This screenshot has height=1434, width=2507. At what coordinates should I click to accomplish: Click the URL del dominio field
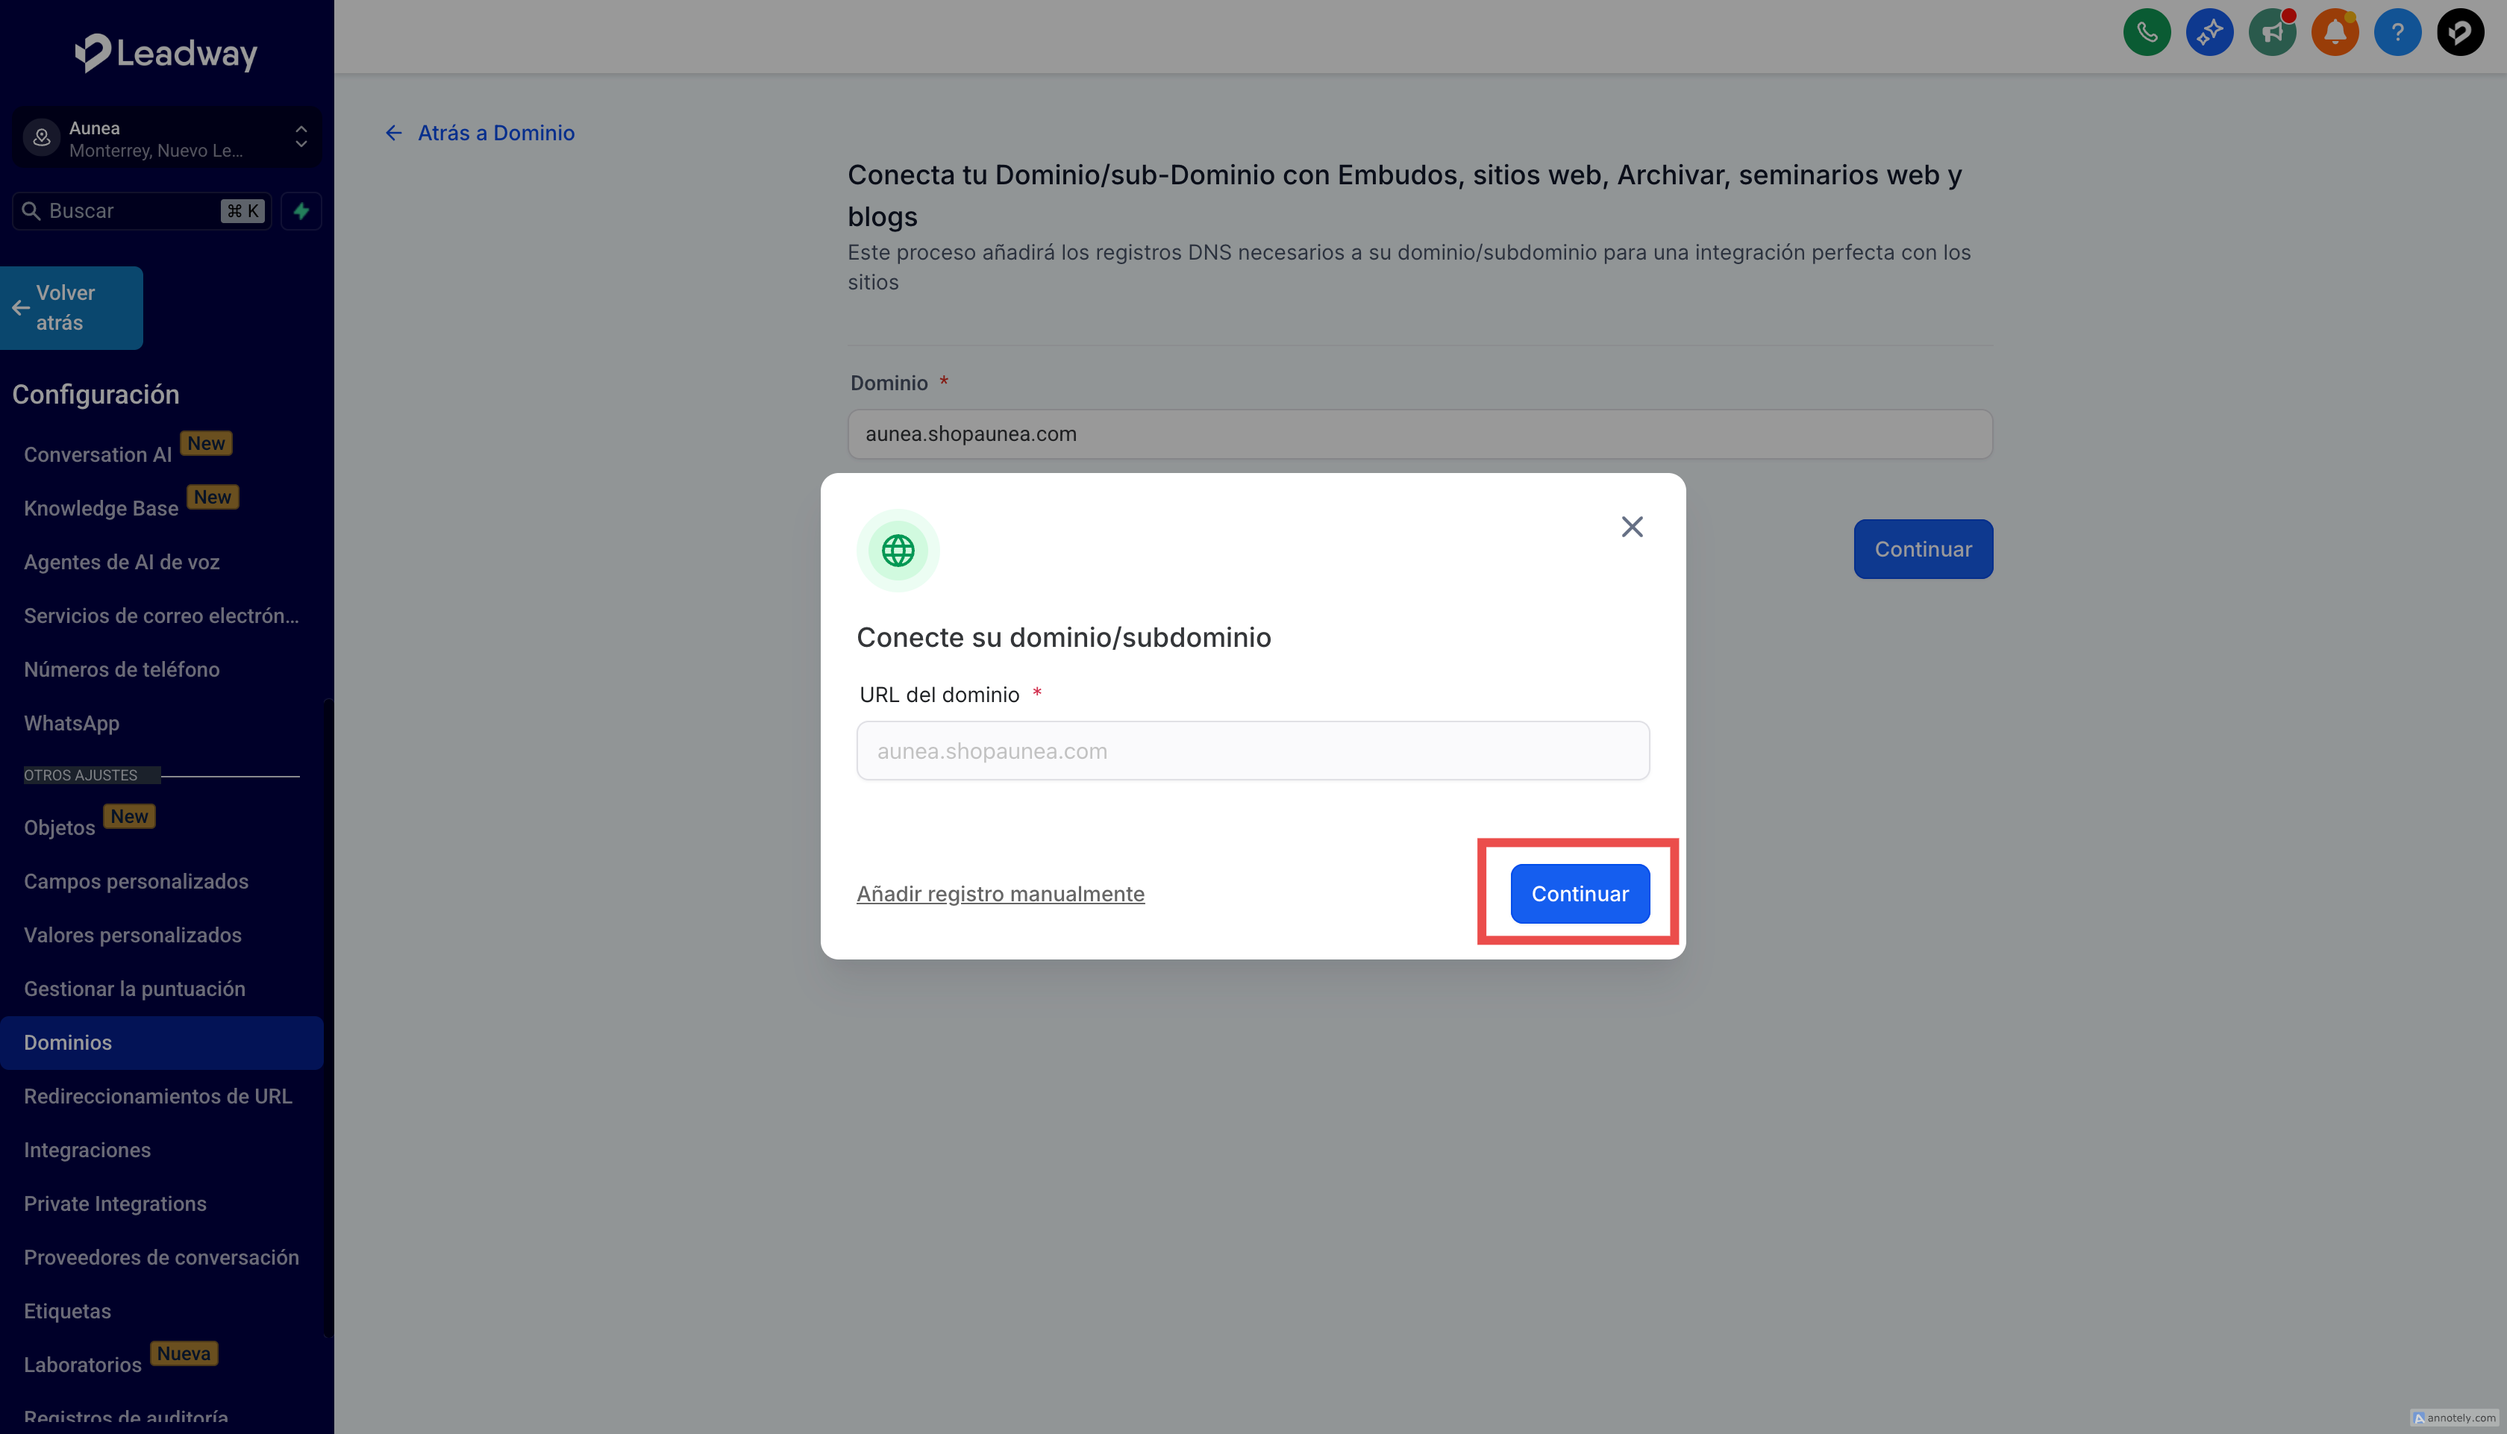point(1251,751)
